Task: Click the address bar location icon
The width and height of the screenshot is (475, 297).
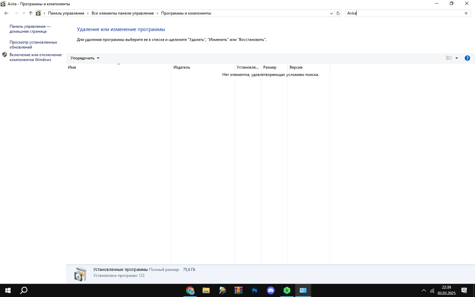Action: [38, 13]
